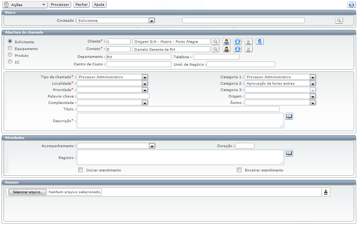The image size is (358, 225).
Task: Click the globe icon in the top-right corner
Action: coord(351,5)
